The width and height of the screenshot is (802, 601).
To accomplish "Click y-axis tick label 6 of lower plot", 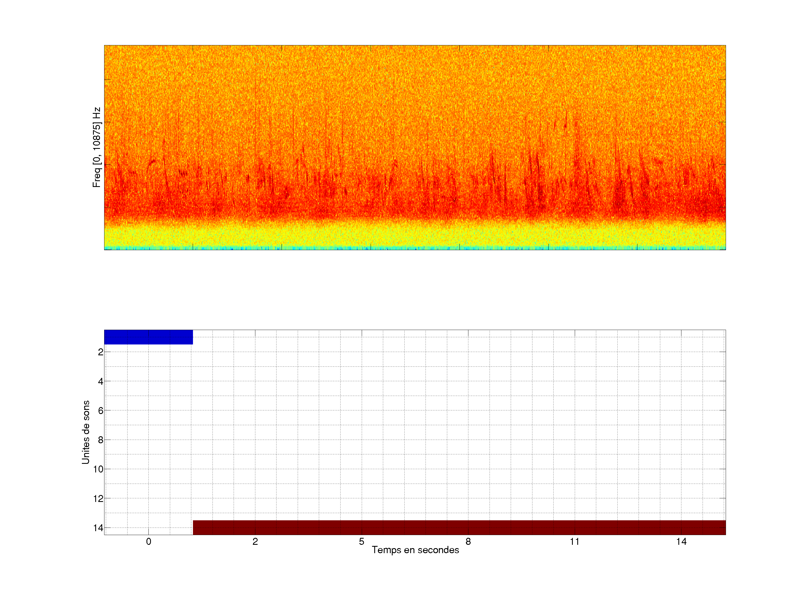I will (101, 410).
